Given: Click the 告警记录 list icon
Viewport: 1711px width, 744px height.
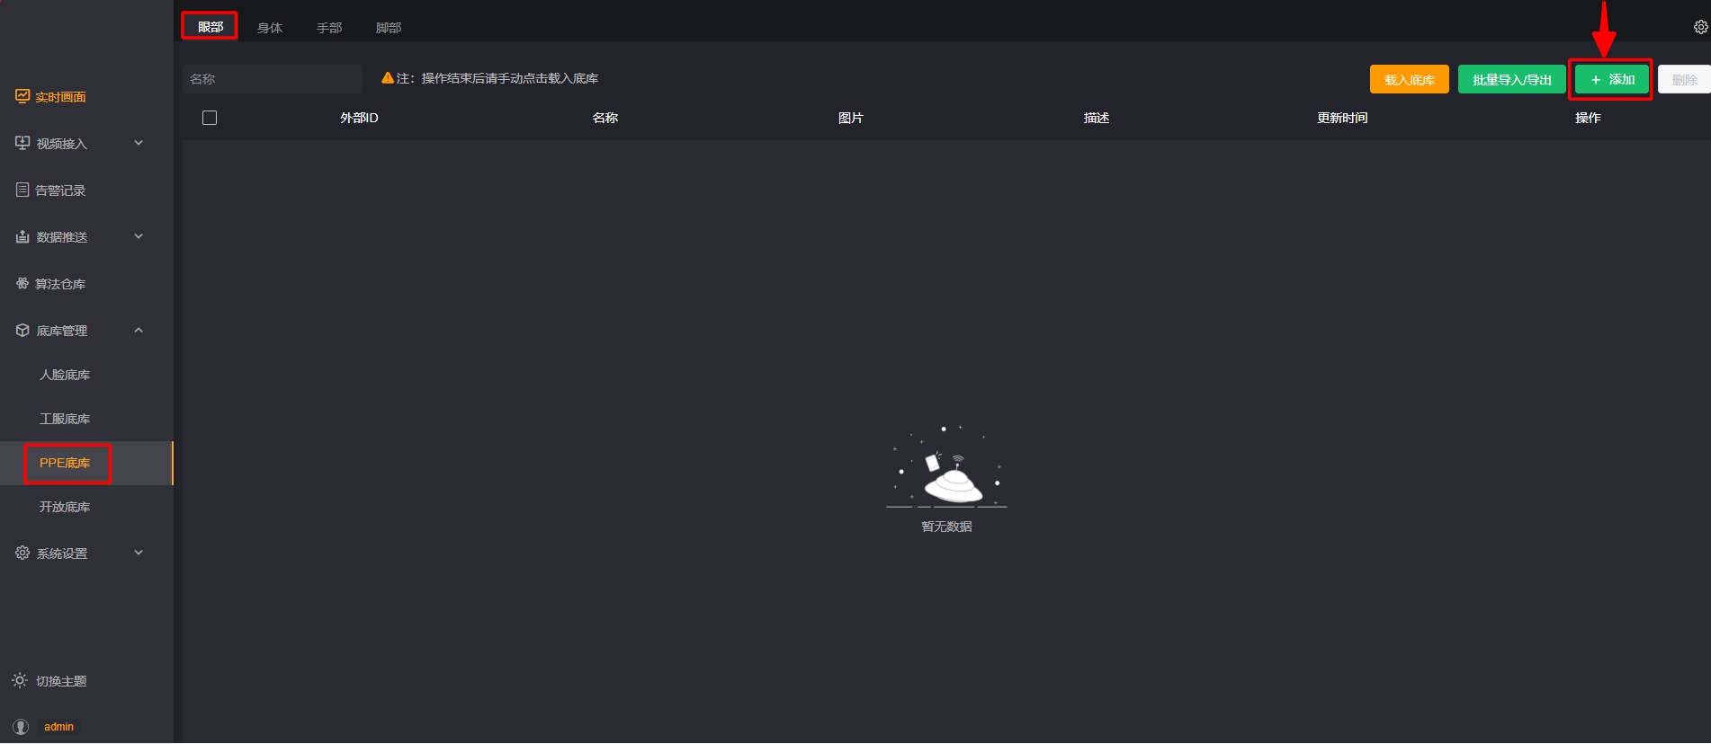Looking at the screenshot, I should click(x=22, y=190).
